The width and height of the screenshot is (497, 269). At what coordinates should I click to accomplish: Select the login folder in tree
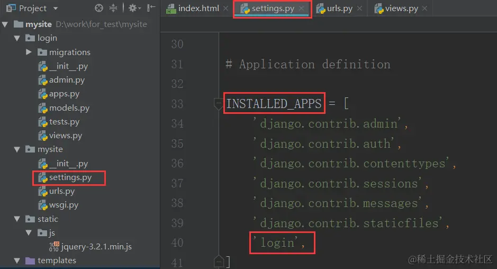(47, 38)
